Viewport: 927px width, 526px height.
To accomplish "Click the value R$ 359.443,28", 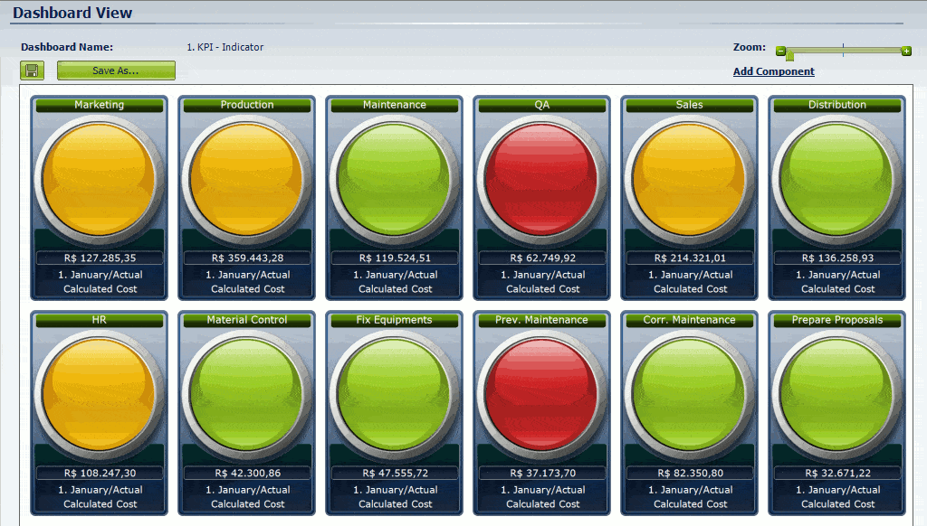I will point(248,258).
